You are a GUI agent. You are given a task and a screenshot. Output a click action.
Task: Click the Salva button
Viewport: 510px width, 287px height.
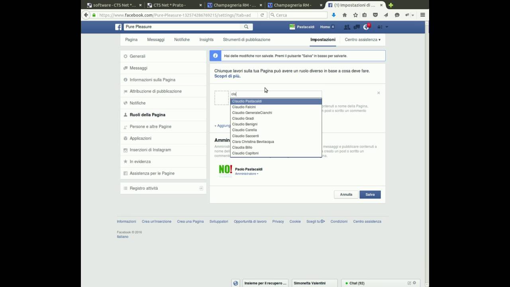pyautogui.click(x=370, y=195)
